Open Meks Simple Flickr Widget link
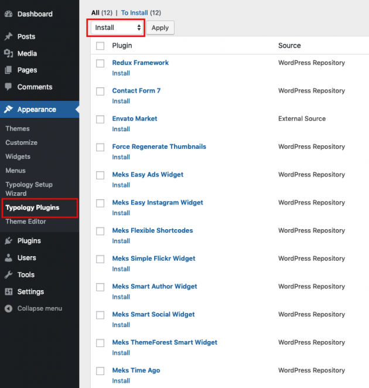The height and width of the screenshot is (388, 369). (x=153, y=258)
